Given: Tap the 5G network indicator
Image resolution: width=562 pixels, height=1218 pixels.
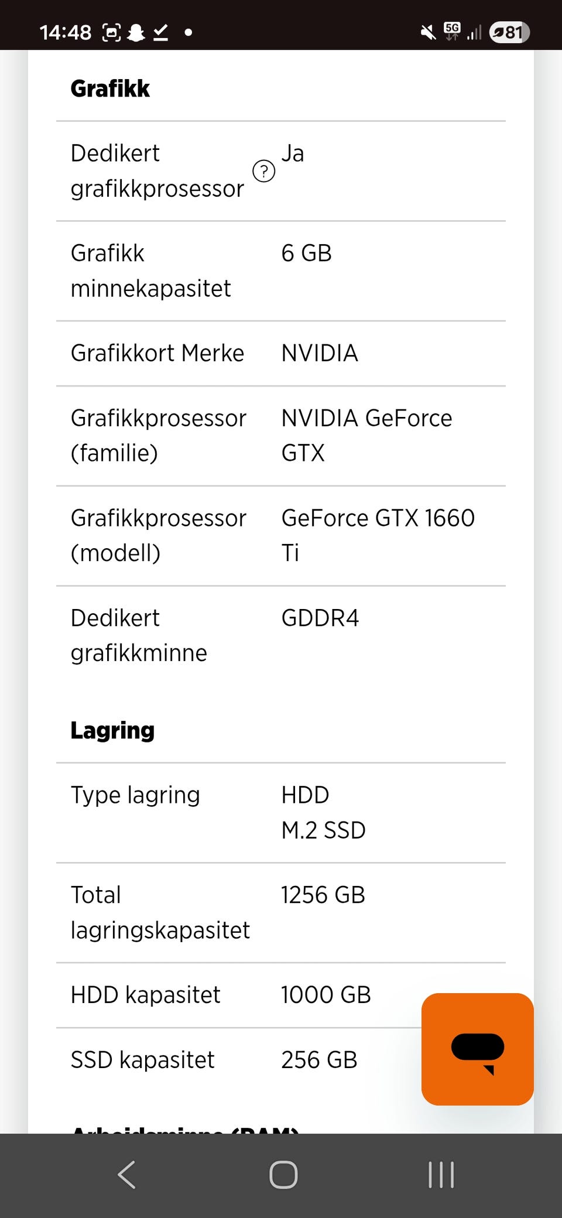Looking at the screenshot, I should pos(452,31).
